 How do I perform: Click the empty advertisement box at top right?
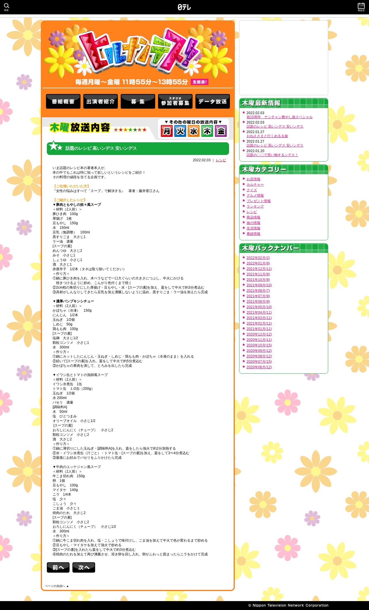click(x=284, y=58)
